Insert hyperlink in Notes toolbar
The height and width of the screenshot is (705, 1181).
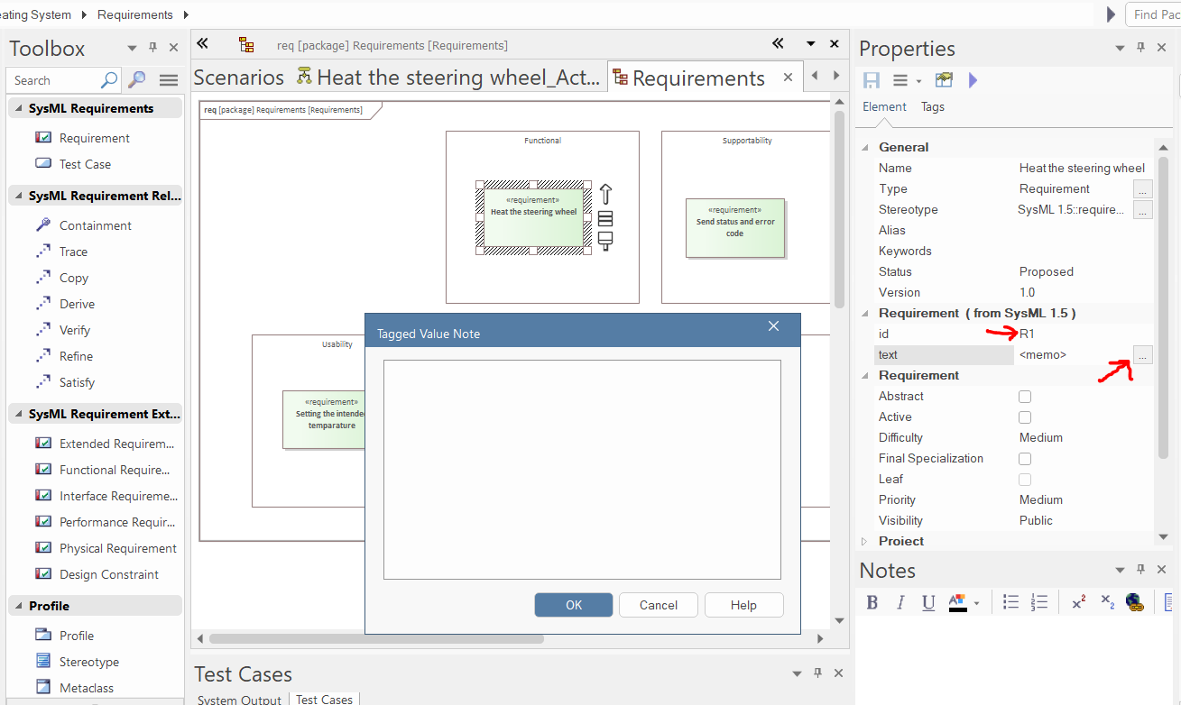[x=1135, y=603]
